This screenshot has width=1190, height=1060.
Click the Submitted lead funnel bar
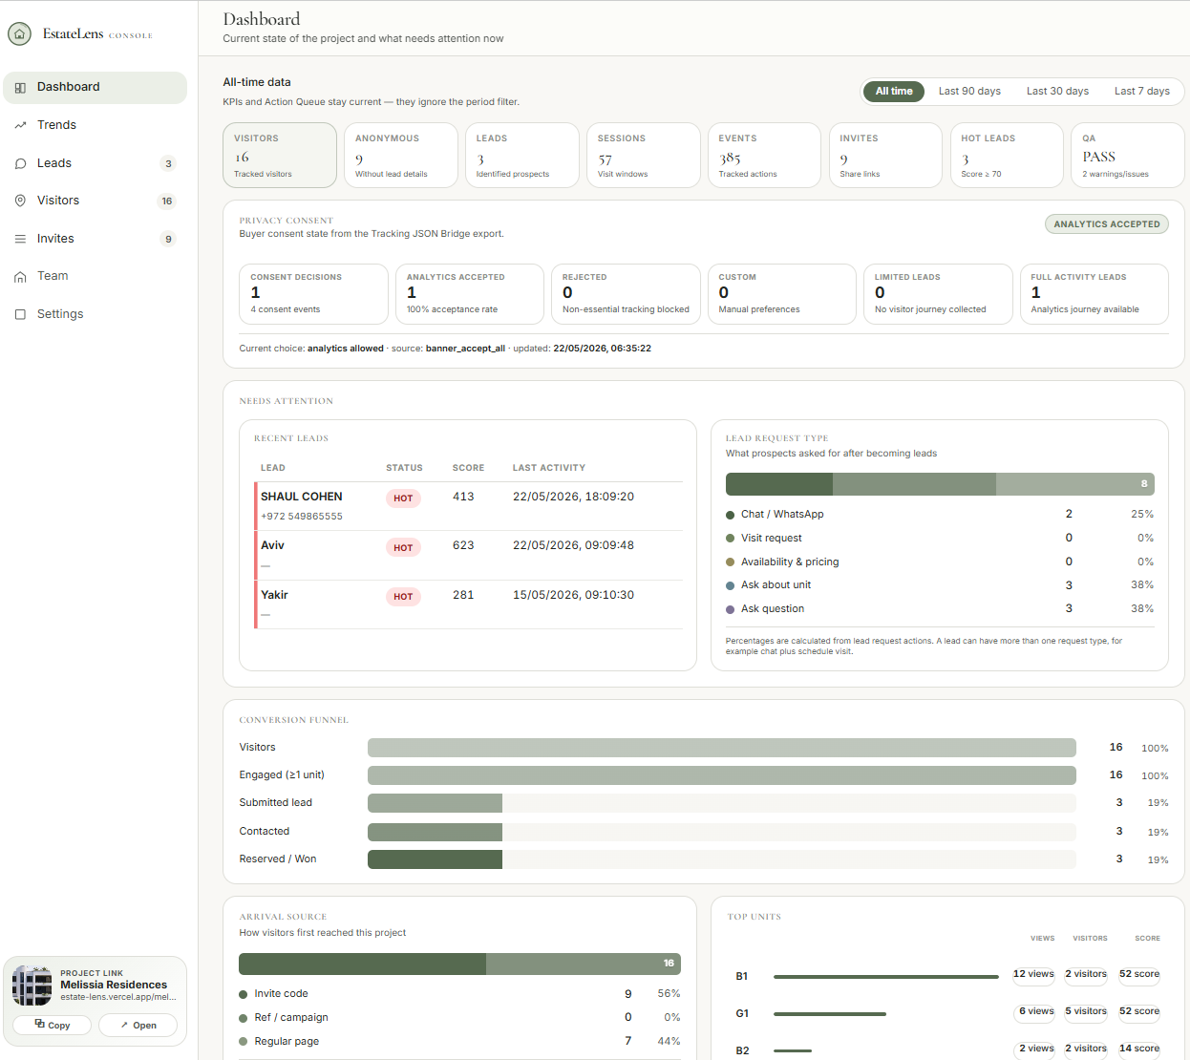tap(435, 803)
